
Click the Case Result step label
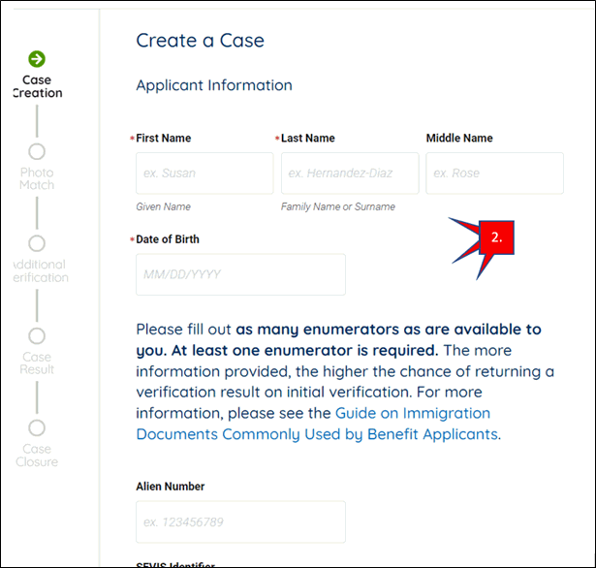coord(37,363)
